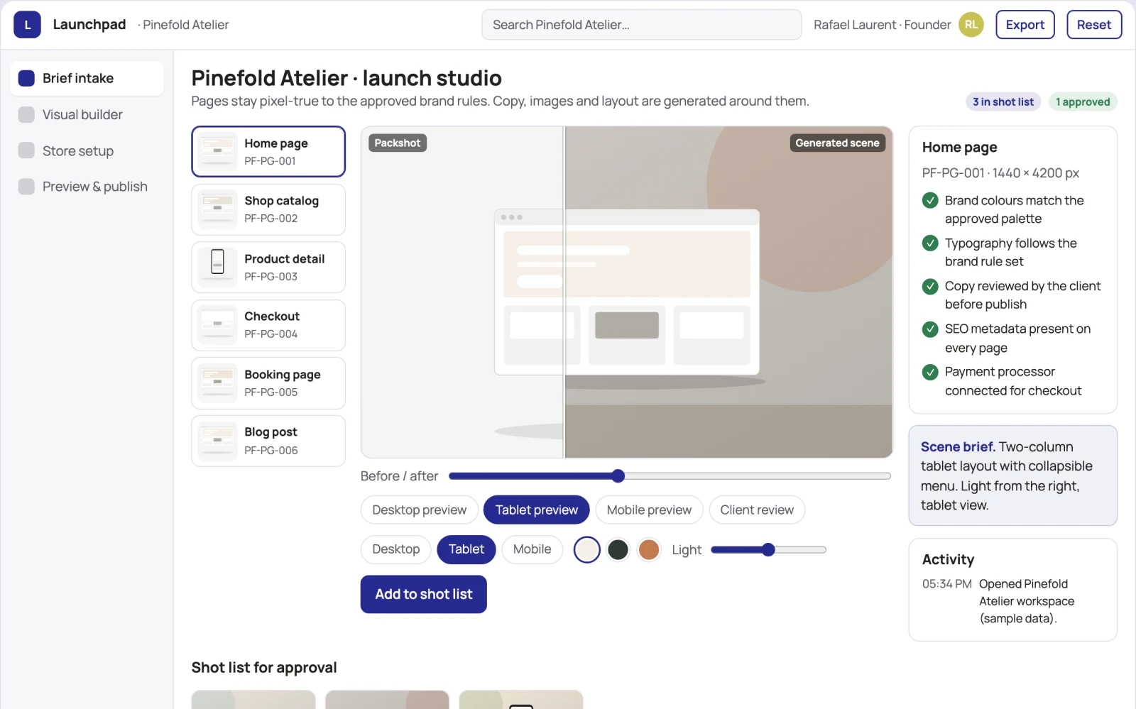The width and height of the screenshot is (1136, 709).
Task: Add current scene to shot list
Action: point(423,594)
